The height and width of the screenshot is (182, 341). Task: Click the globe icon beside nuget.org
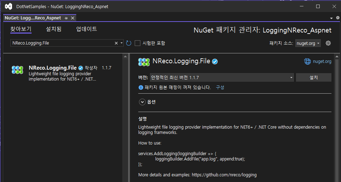click(x=308, y=61)
